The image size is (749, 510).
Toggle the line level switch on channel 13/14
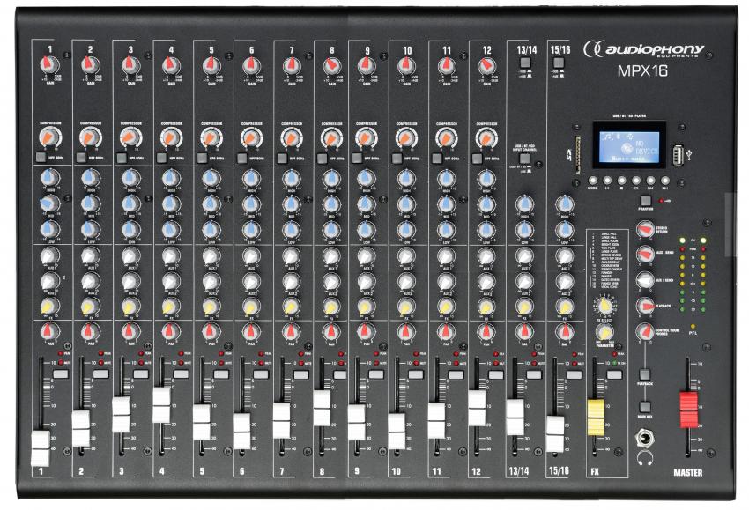point(524,63)
